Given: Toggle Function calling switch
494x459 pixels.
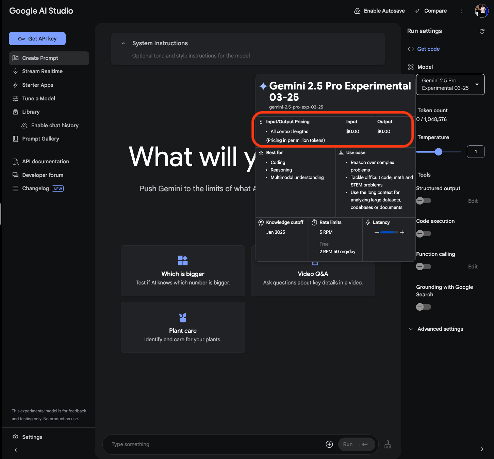Looking at the screenshot, I should tap(424, 266).
